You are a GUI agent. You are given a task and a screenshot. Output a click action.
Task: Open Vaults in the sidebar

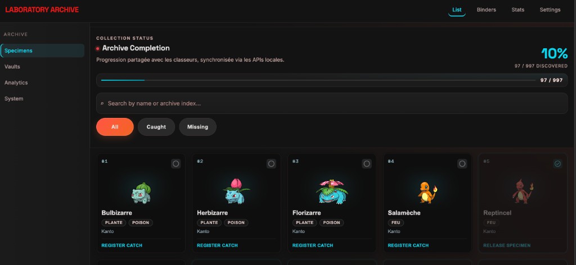click(43, 67)
